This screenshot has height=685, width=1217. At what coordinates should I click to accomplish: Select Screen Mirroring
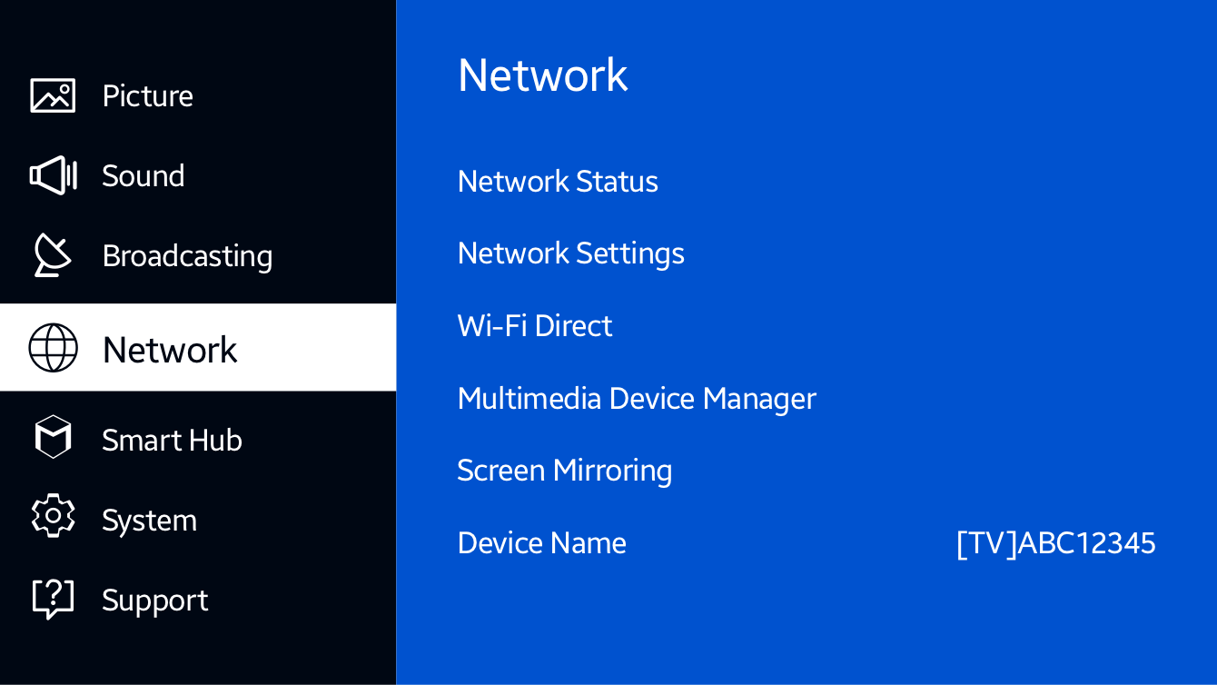point(564,471)
